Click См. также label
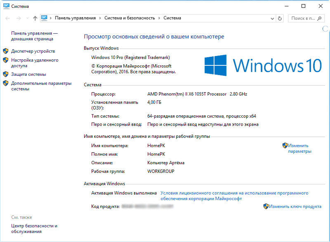The width and height of the screenshot is (330, 242). coord(21,217)
